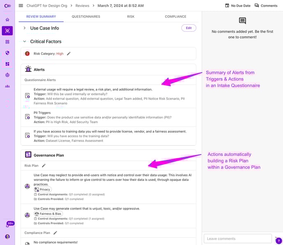Go to ChatGPT for Design Org breadcrumb

pos(47,6)
